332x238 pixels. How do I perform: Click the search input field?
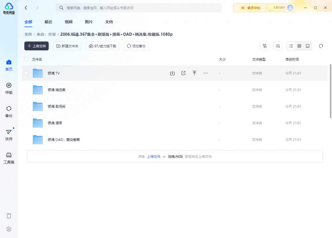pos(138,8)
